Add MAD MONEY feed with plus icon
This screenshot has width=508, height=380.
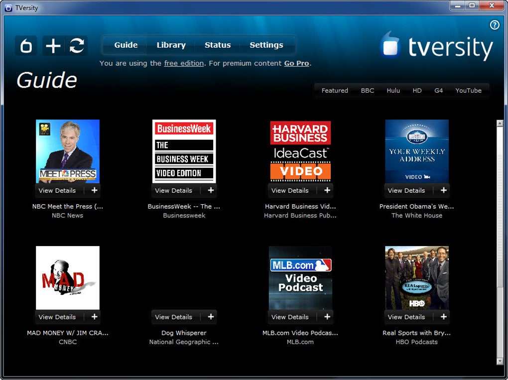pyautogui.click(x=94, y=317)
